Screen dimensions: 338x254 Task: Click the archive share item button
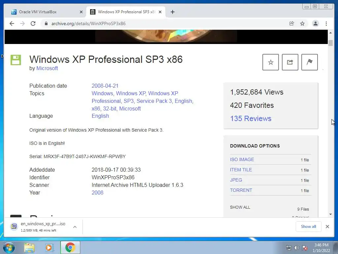[x=290, y=62]
